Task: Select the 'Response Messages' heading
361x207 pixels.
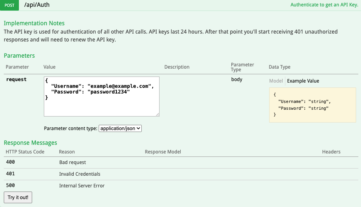Action: click(30, 143)
